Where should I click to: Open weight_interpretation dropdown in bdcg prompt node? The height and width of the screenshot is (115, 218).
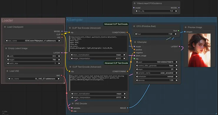(x=98, y=97)
